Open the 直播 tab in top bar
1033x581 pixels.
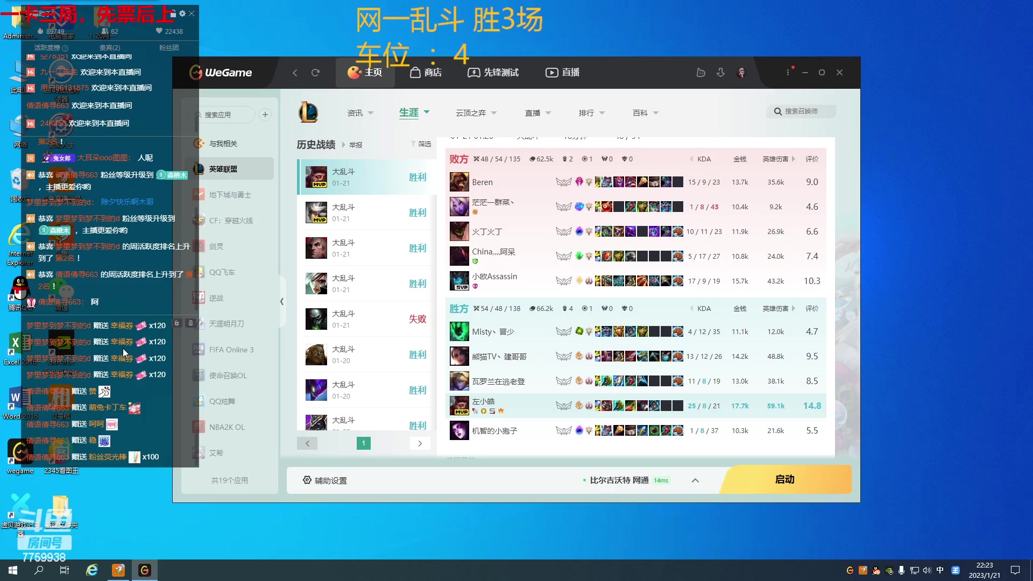(562, 73)
